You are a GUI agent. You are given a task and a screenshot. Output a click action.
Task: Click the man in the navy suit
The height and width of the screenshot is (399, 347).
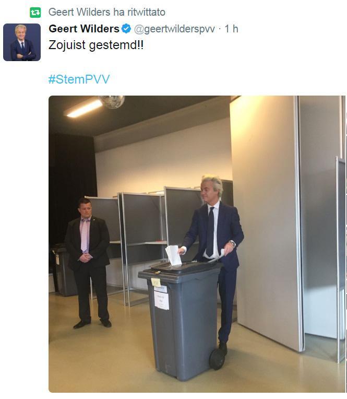(214, 260)
